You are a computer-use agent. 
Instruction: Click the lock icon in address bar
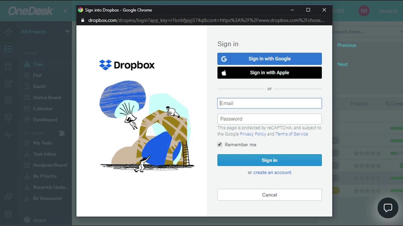82,20
